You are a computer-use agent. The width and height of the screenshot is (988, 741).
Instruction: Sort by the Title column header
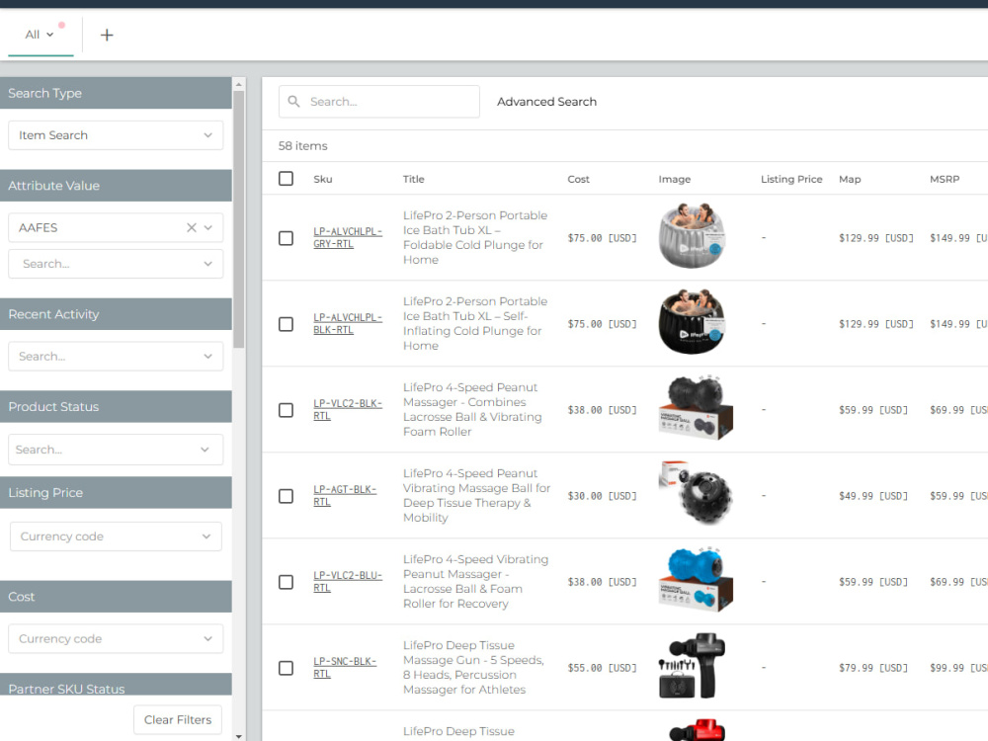click(x=414, y=179)
